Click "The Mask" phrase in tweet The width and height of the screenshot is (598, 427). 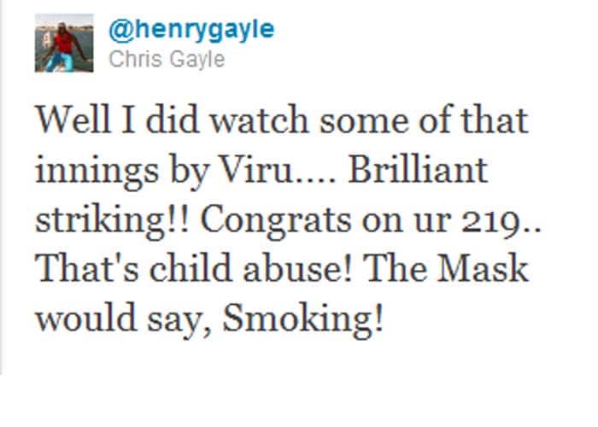447,268
